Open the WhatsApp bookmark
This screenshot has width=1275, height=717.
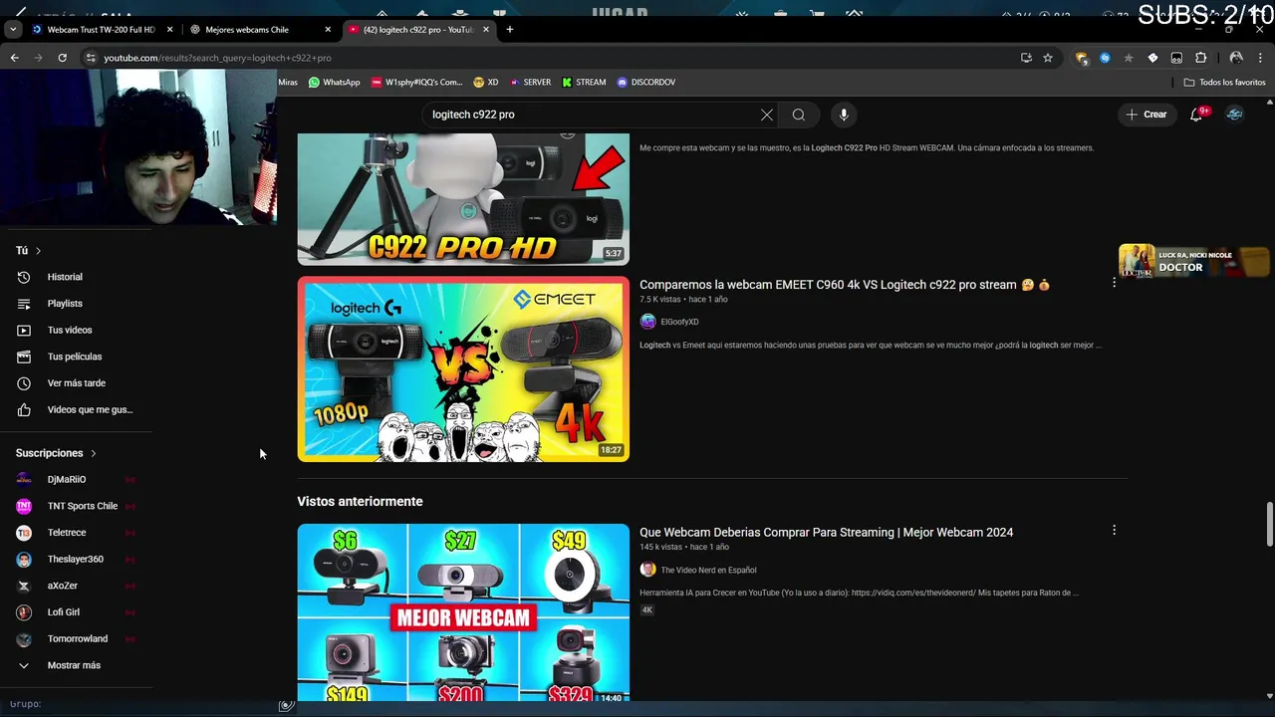tap(335, 83)
